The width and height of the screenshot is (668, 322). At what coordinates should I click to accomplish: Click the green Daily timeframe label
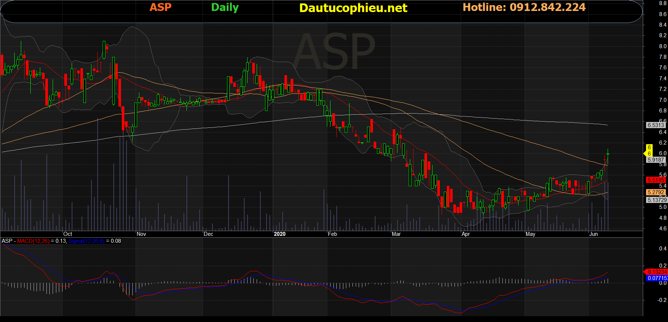tap(225, 7)
